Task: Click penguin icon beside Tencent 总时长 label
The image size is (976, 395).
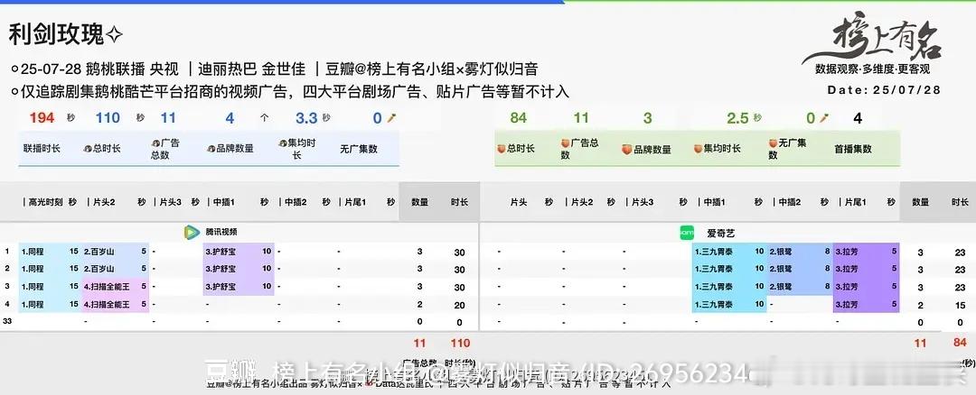Action: (87, 149)
